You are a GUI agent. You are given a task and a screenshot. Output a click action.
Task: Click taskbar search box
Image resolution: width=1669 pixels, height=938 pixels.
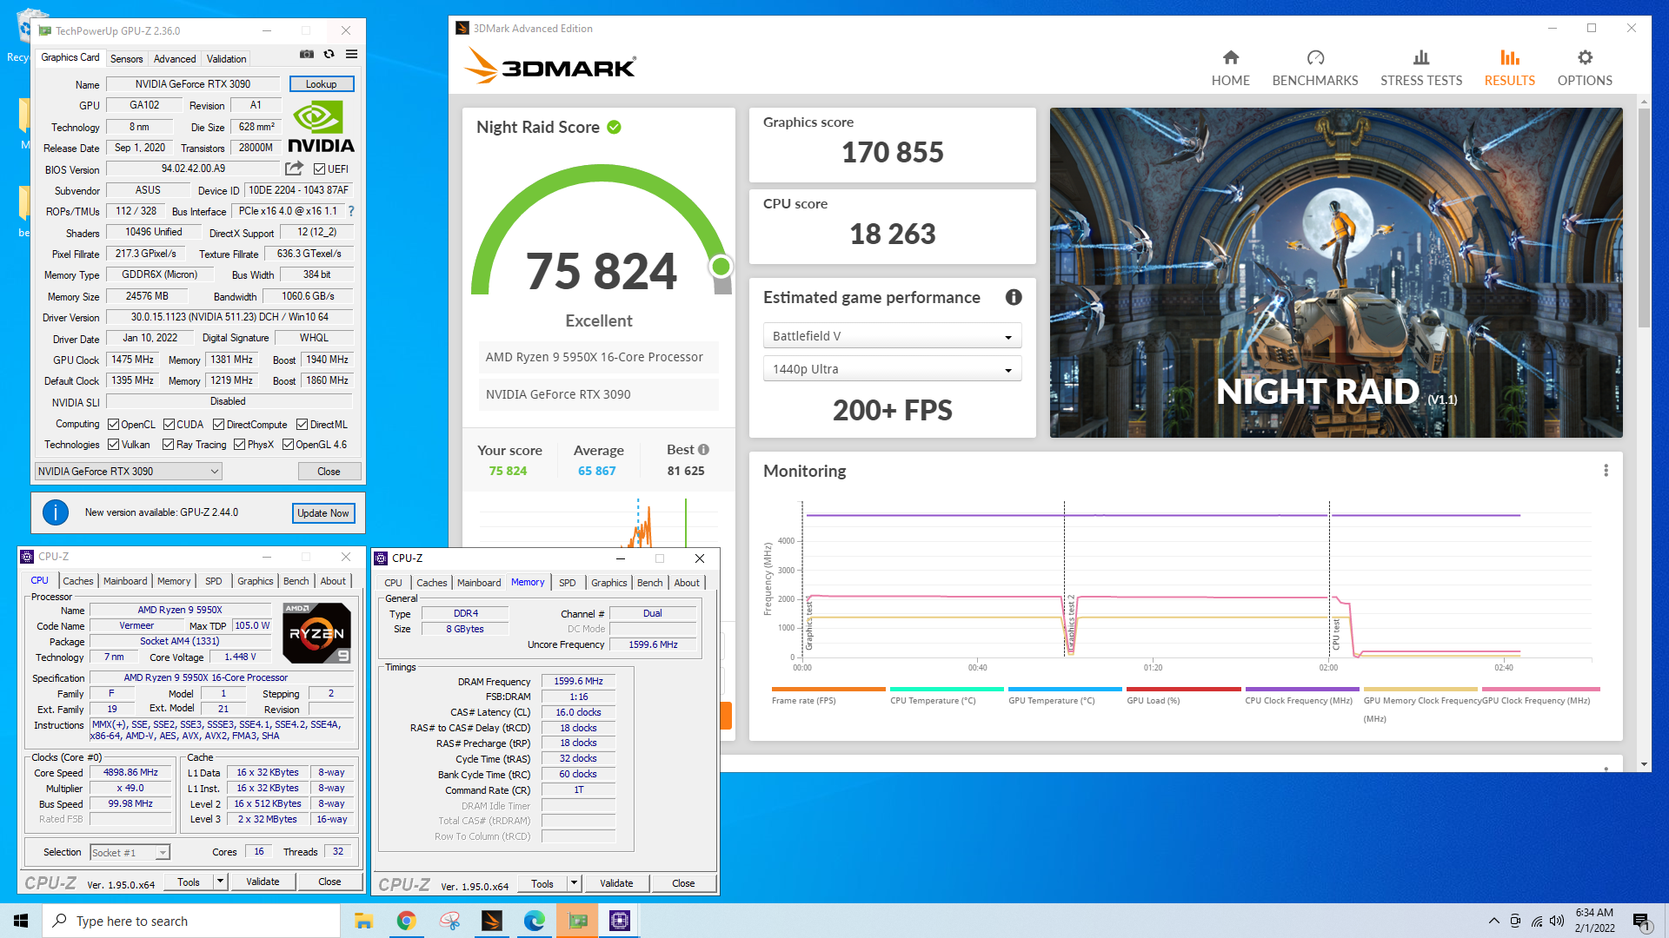pyautogui.click(x=191, y=921)
